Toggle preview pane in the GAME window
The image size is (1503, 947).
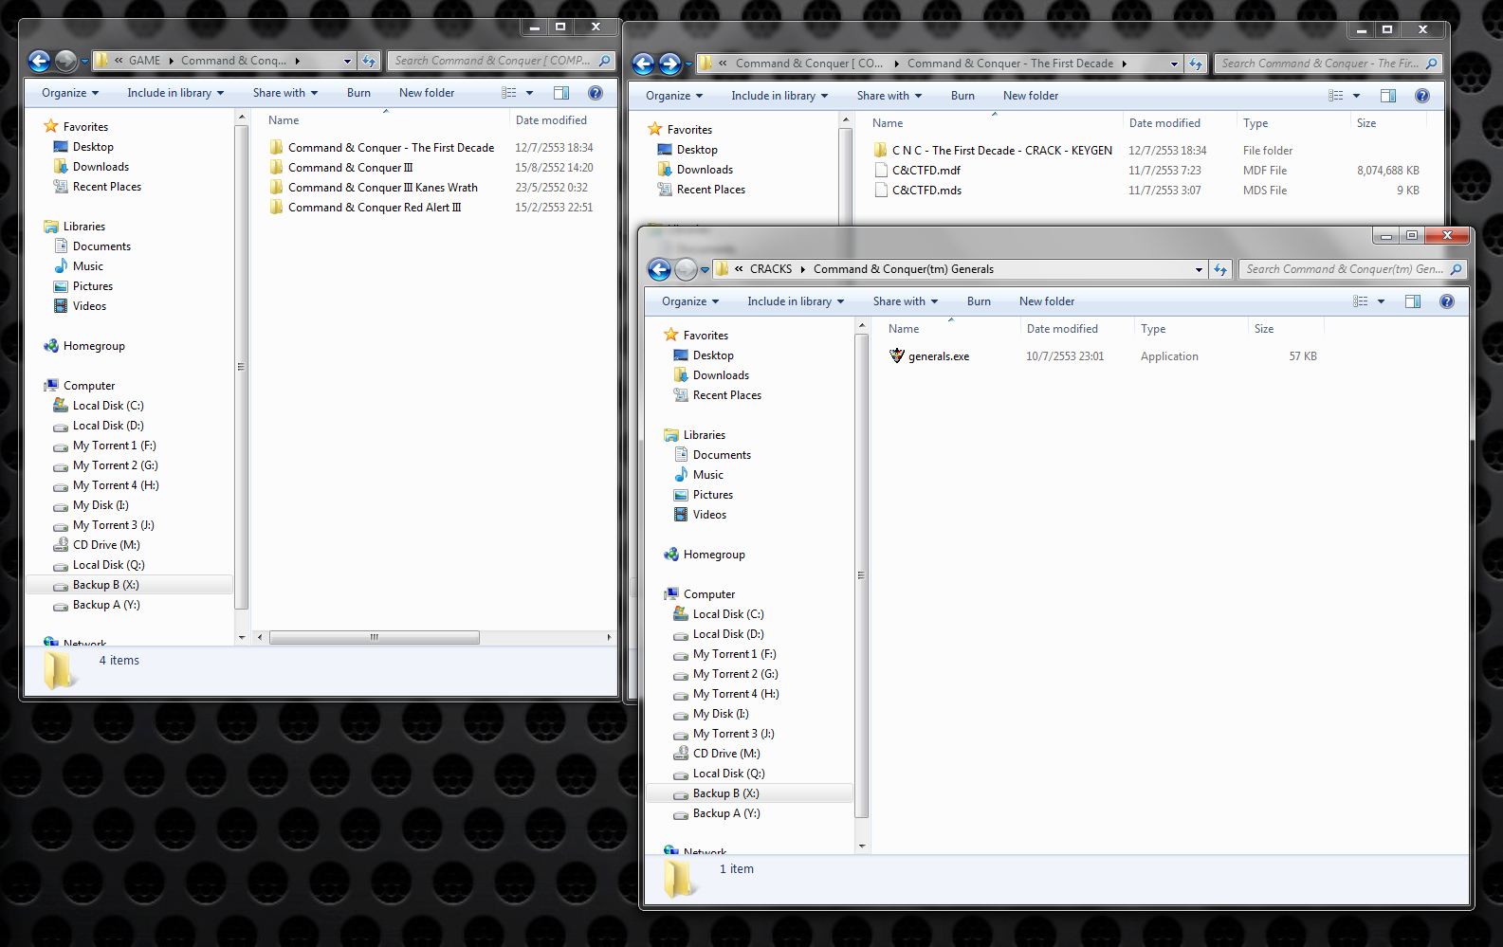561,93
